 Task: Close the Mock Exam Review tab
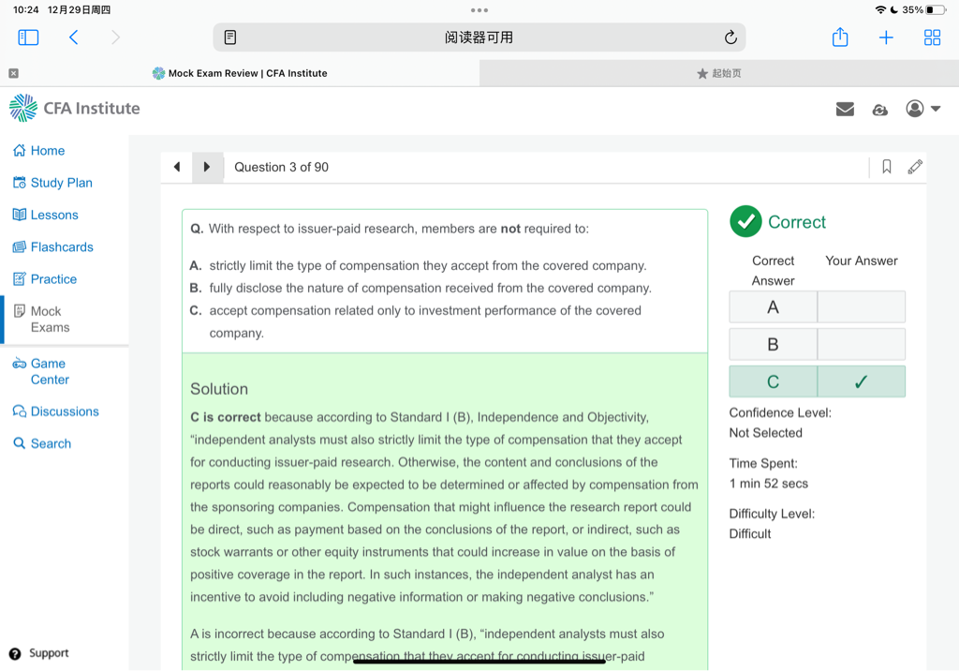(x=13, y=73)
